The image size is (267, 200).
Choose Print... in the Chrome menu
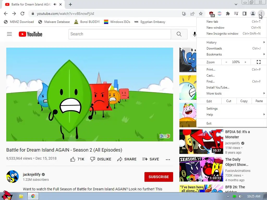[x=232, y=69]
